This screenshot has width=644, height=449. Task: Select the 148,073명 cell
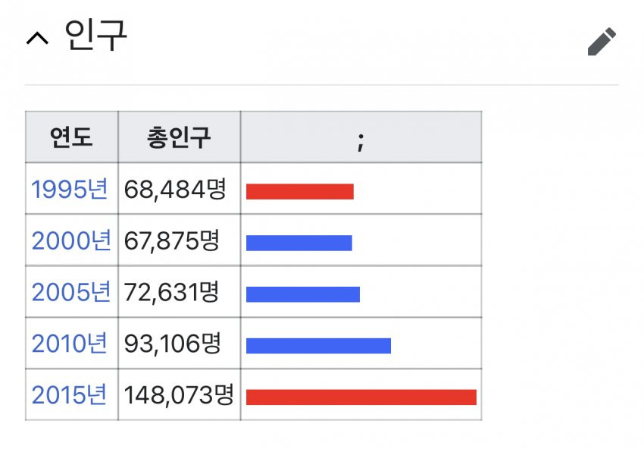(179, 394)
